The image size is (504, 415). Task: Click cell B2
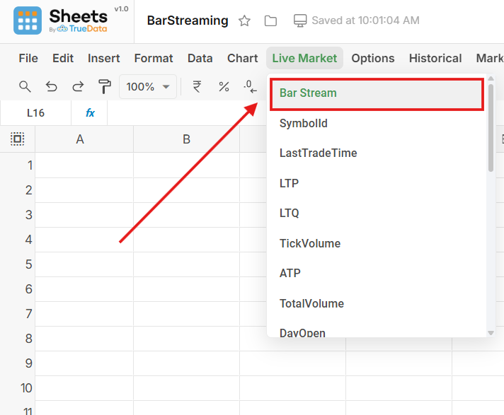(186, 190)
